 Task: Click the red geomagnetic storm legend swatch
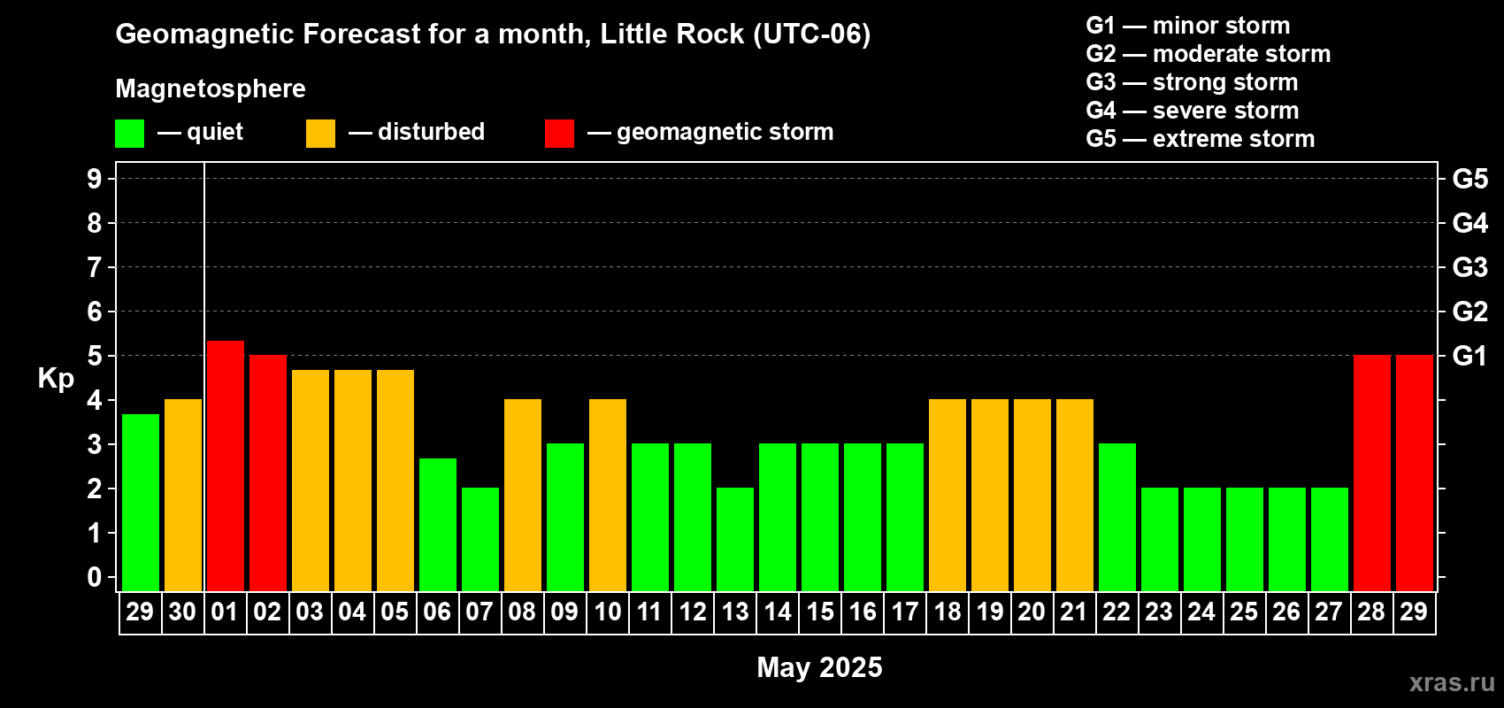click(559, 134)
